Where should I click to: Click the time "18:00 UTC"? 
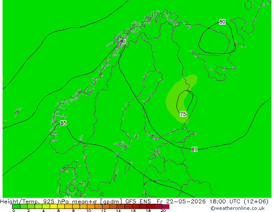[226, 202]
